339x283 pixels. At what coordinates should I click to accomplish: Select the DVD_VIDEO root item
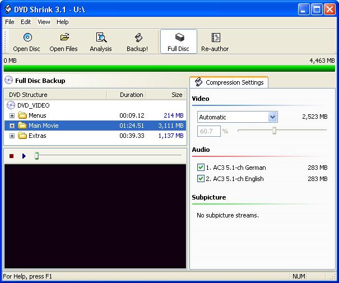(x=34, y=105)
